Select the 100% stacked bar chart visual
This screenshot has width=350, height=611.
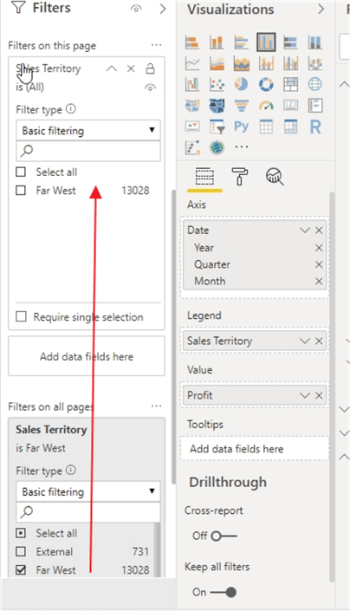291,42
